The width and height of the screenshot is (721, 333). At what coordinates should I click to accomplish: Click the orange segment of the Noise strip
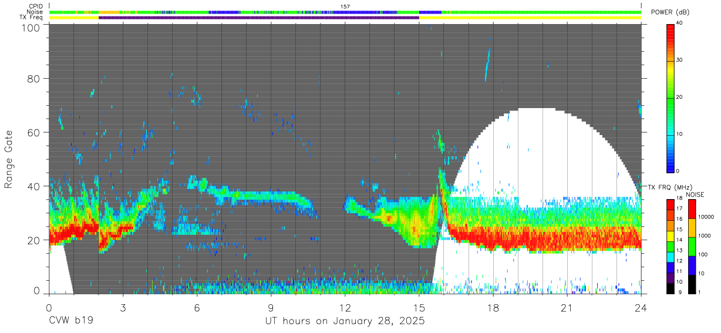click(x=109, y=12)
